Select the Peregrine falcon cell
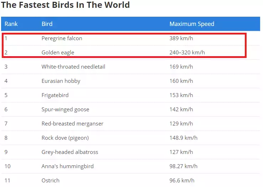Image resolution: width=263 pixels, height=187 pixels. click(x=62, y=38)
